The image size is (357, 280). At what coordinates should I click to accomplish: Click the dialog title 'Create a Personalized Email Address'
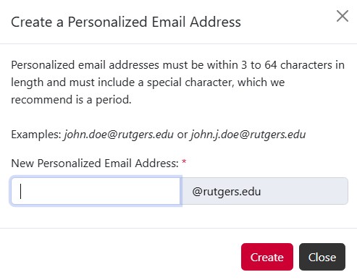(x=126, y=22)
